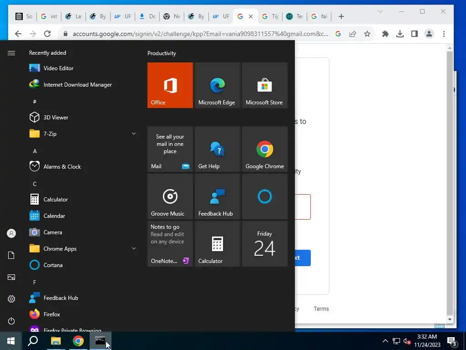The image size is (466, 350).
Task: Jump to # index header
Action: (35, 102)
